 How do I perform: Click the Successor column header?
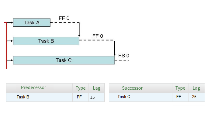tap(132, 88)
